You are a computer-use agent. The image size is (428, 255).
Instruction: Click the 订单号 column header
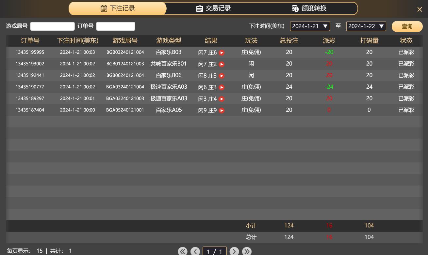30,41
